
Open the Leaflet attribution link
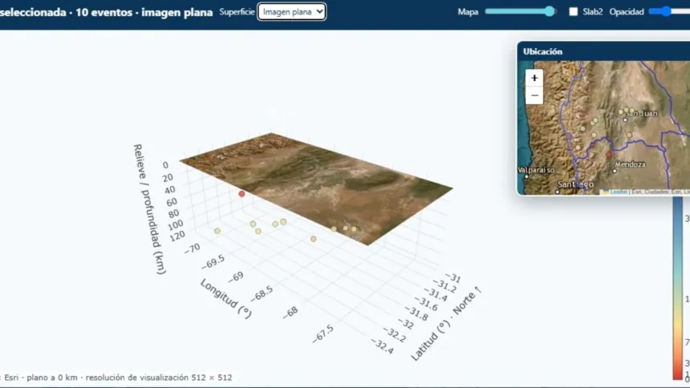point(619,192)
